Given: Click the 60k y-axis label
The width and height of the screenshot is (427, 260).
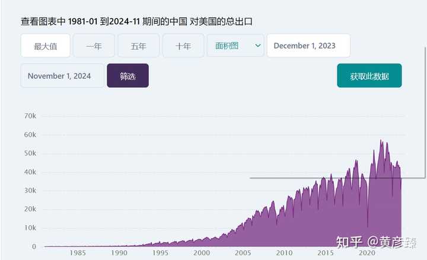Looking at the screenshot, I should pyautogui.click(x=30, y=134).
